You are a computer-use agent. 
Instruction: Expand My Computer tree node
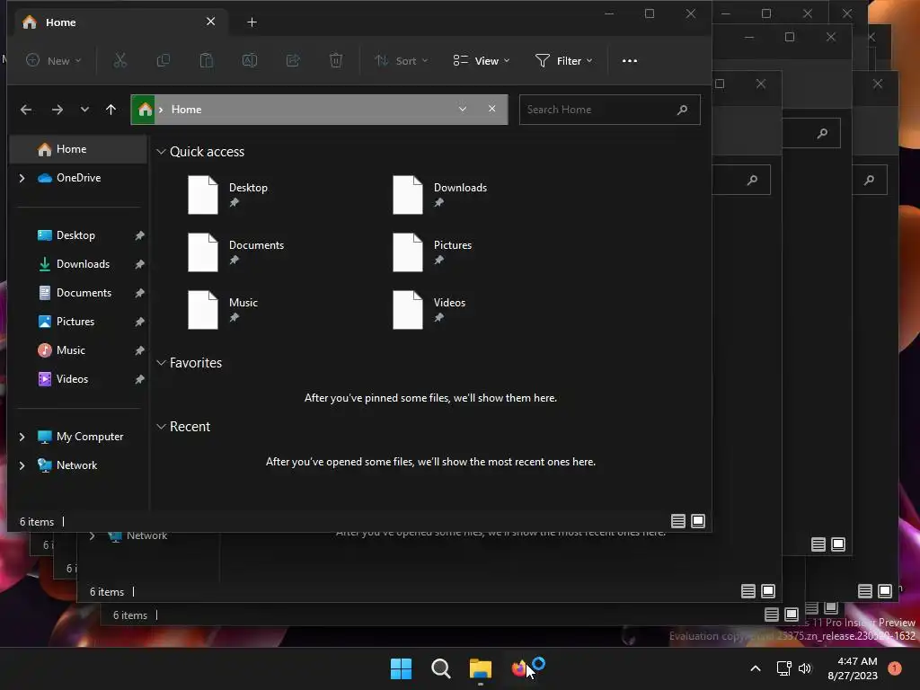pyautogui.click(x=22, y=437)
